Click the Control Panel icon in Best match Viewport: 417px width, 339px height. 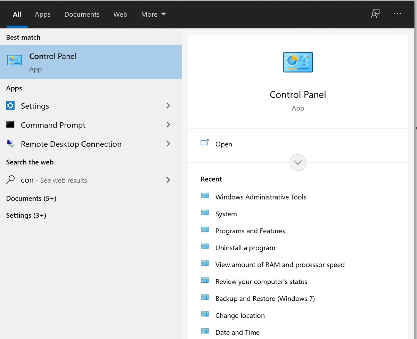(15, 60)
